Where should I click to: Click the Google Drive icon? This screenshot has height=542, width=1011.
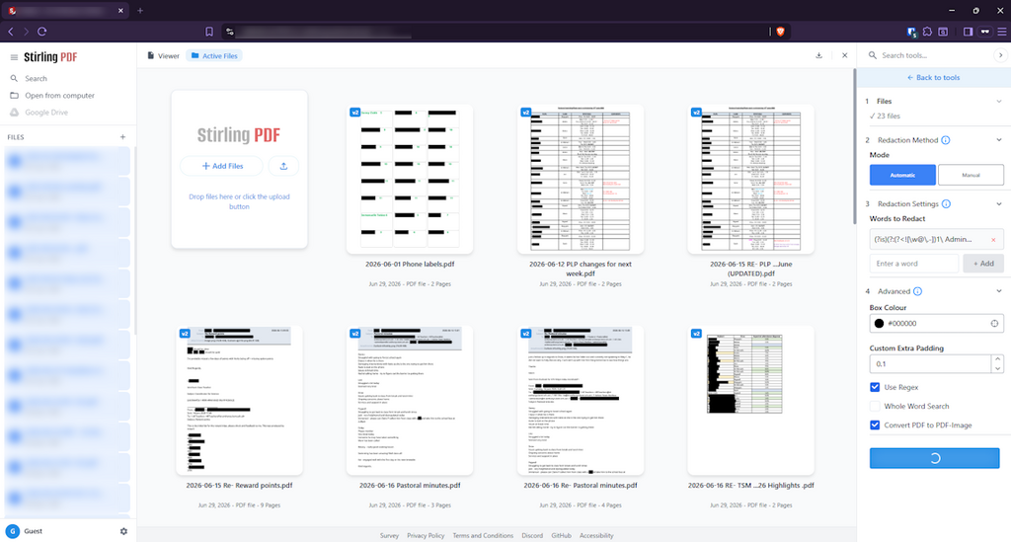coord(14,113)
